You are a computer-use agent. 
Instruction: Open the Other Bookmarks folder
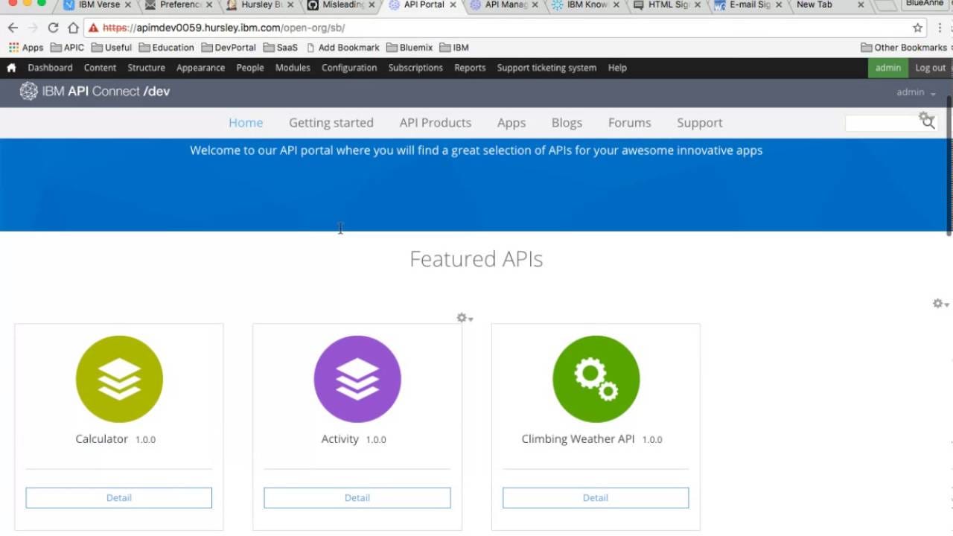pyautogui.click(x=904, y=48)
